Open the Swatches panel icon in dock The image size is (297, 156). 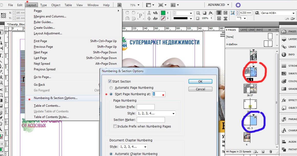pos(284,74)
